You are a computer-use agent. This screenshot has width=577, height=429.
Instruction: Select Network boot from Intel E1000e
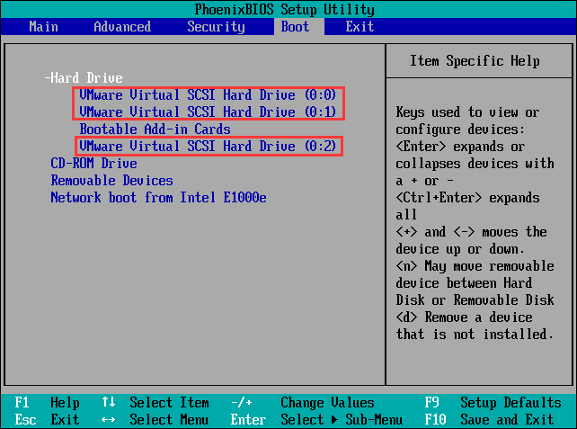pyautogui.click(x=158, y=198)
